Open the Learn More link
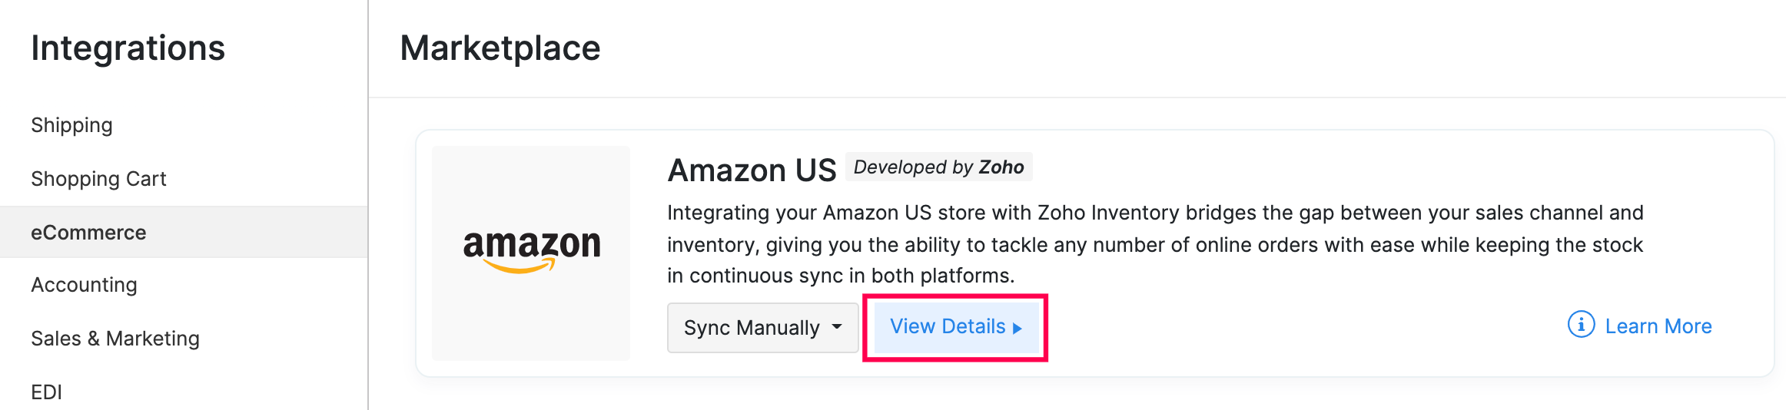This screenshot has width=1786, height=410. coord(1658,326)
